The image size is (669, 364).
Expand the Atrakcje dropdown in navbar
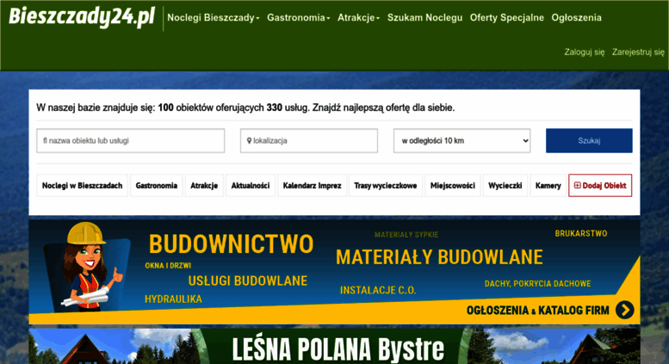tap(358, 17)
